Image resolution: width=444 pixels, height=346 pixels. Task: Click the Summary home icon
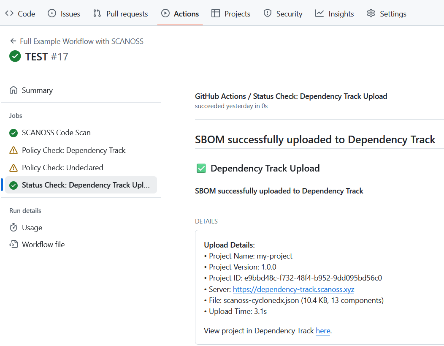(14, 90)
